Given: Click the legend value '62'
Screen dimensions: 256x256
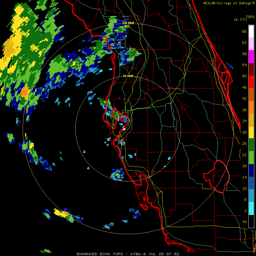Looking at the screenshot, I should click(x=244, y=43).
